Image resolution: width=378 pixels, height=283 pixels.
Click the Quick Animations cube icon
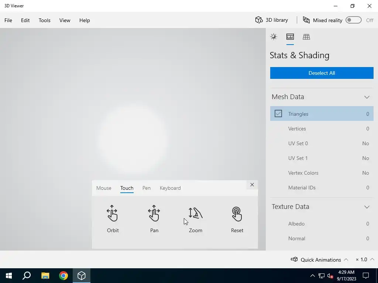click(294, 259)
